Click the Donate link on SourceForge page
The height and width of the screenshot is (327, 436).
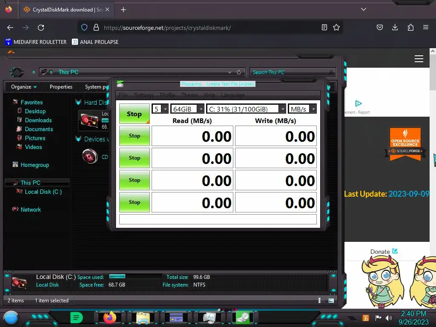384,251
